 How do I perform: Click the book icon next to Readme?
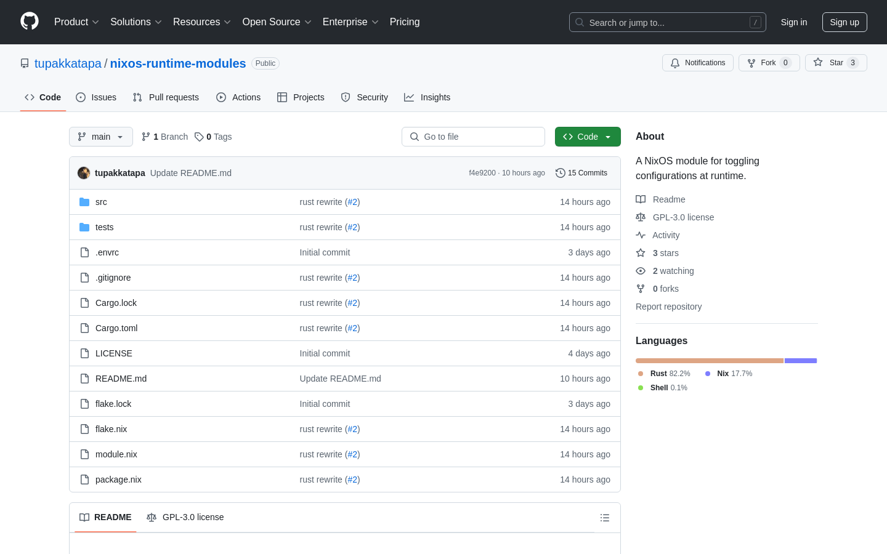click(641, 199)
